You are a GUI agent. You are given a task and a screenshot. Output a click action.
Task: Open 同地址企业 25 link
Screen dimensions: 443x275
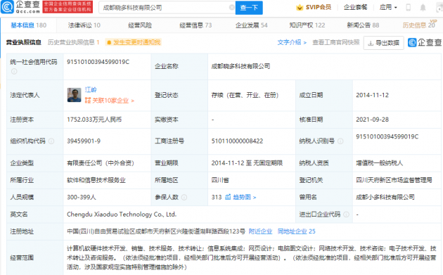[x=296, y=231]
